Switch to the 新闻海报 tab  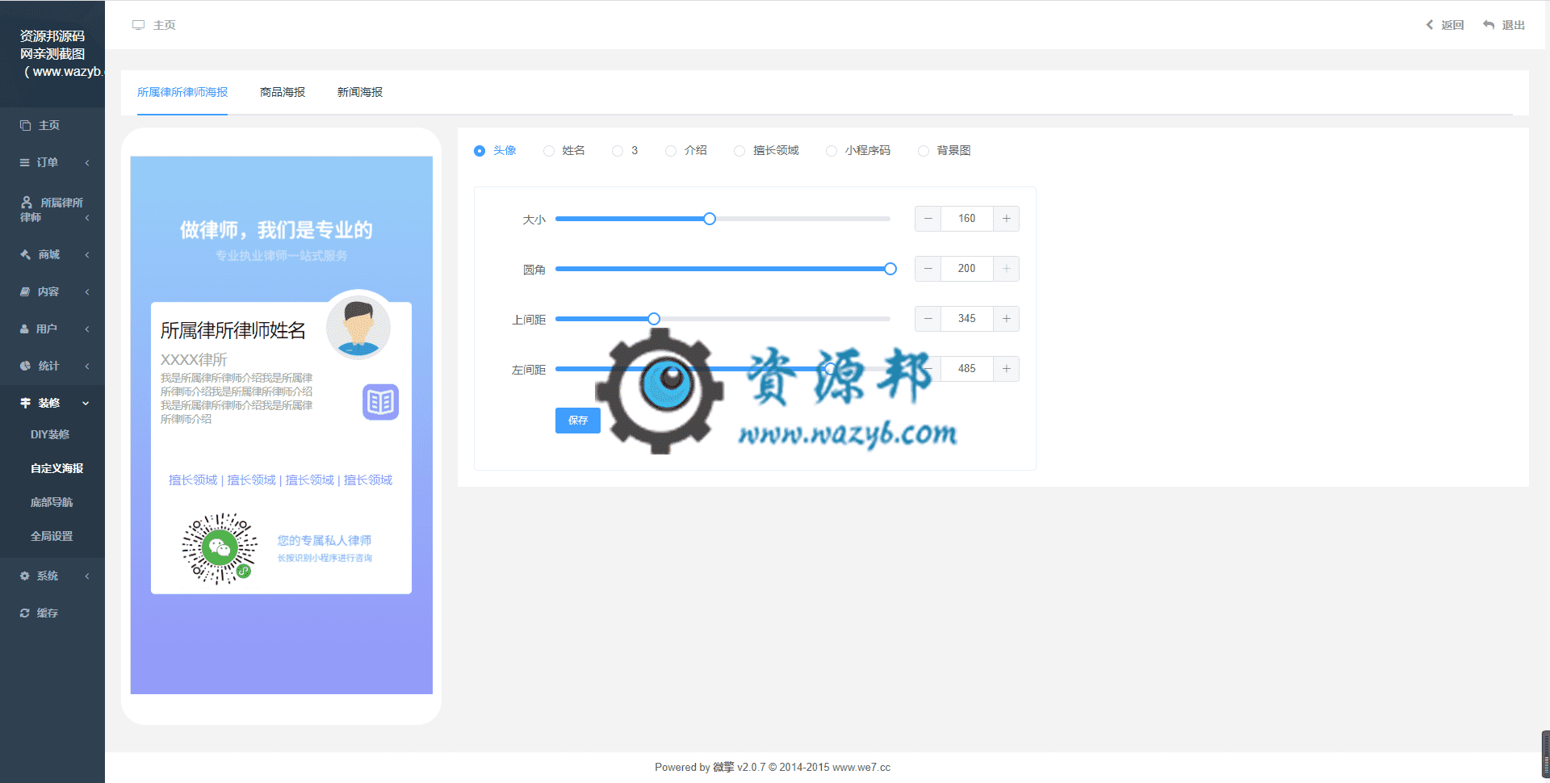(360, 92)
